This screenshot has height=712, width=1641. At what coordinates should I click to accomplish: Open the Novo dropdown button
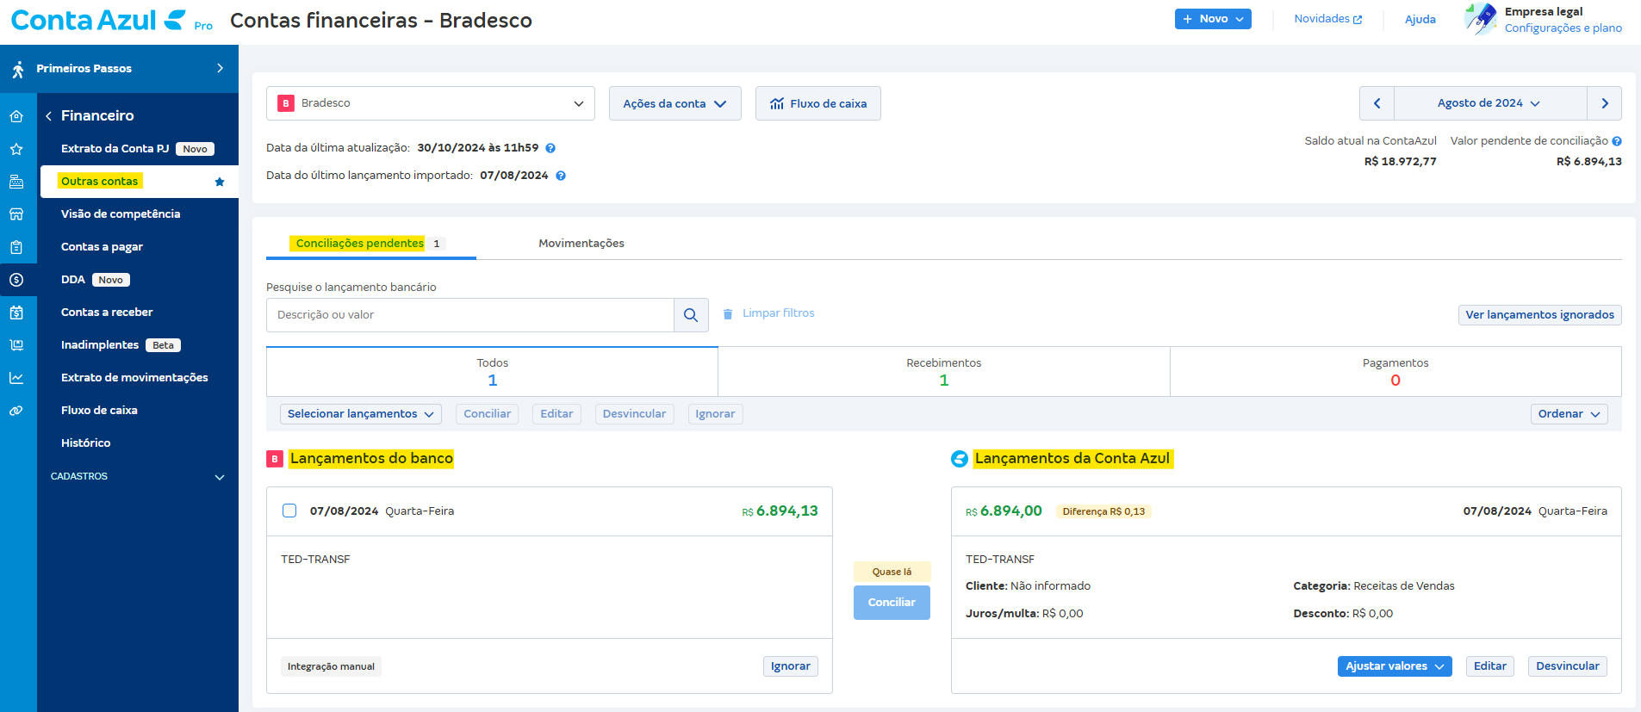1213,19
